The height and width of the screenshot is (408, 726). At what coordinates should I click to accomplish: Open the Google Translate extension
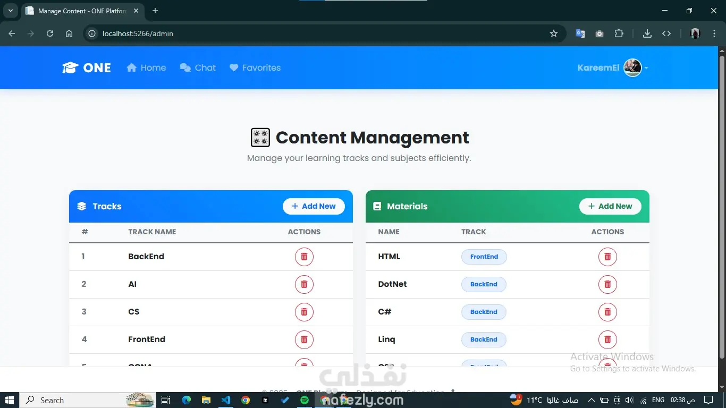point(580,33)
